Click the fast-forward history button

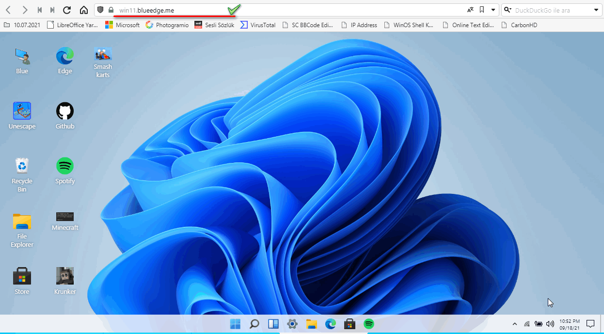pyautogui.click(x=52, y=10)
